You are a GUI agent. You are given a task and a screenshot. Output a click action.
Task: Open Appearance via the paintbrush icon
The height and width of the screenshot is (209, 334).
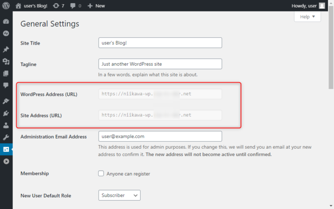(x=6, y=101)
